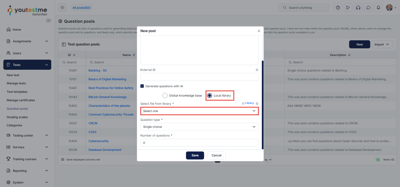Screen dimensions: 400x187
Task: Select the Local library radio option
Action: point(210,95)
